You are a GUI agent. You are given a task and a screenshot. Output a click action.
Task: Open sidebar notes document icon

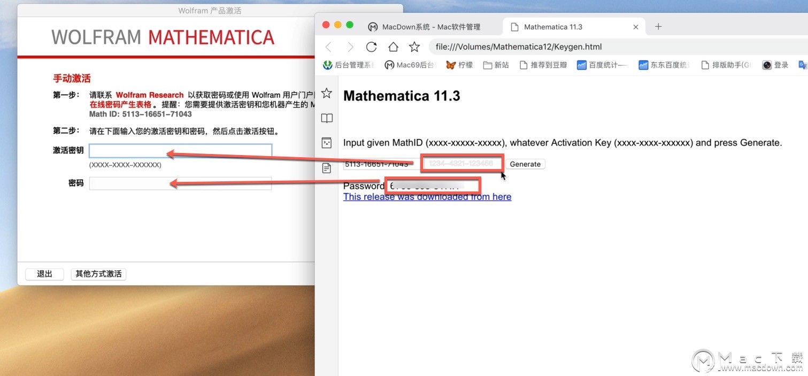pyautogui.click(x=327, y=168)
